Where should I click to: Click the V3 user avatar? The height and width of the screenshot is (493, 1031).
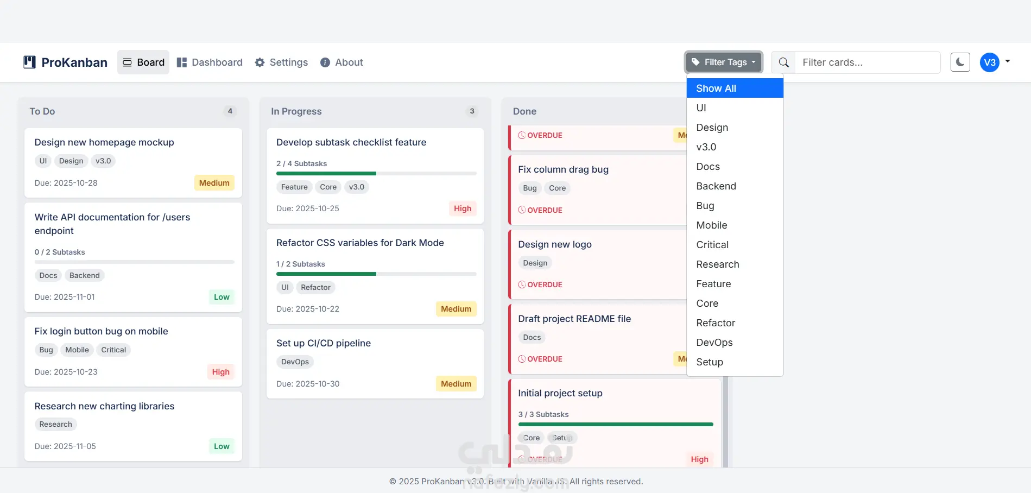989,62
